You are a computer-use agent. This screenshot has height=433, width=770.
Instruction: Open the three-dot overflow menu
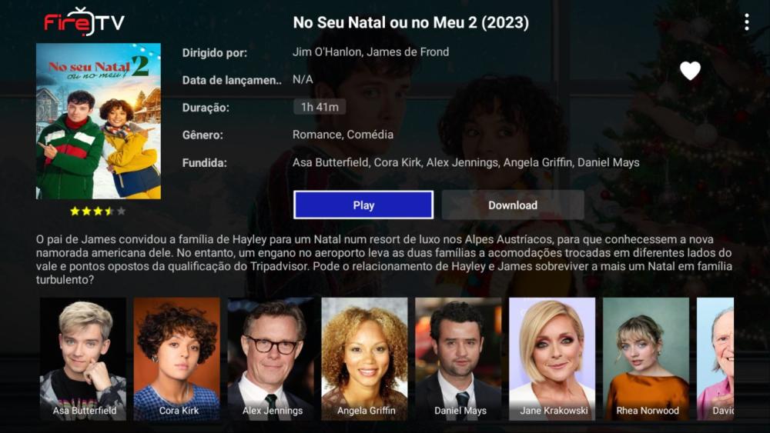tap(746, 22)
